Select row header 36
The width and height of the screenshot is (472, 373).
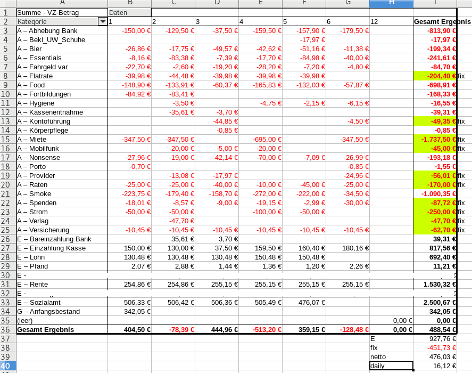[8, 330]
